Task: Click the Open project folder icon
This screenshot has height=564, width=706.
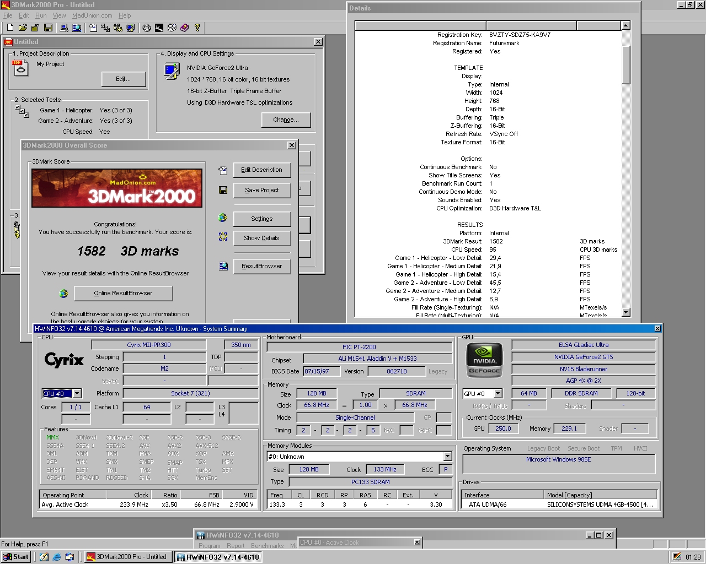Action: pos(23,28)
